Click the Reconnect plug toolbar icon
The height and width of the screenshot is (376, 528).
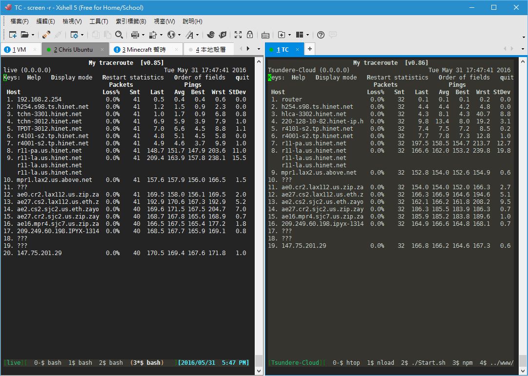(x=46, y=35)
